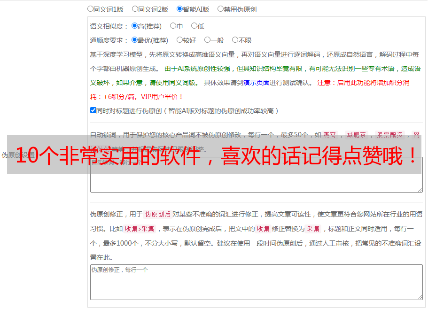428x309 pixels.
Task: Click the 伪原创后 highlighted tag
Action: point(158,214)
